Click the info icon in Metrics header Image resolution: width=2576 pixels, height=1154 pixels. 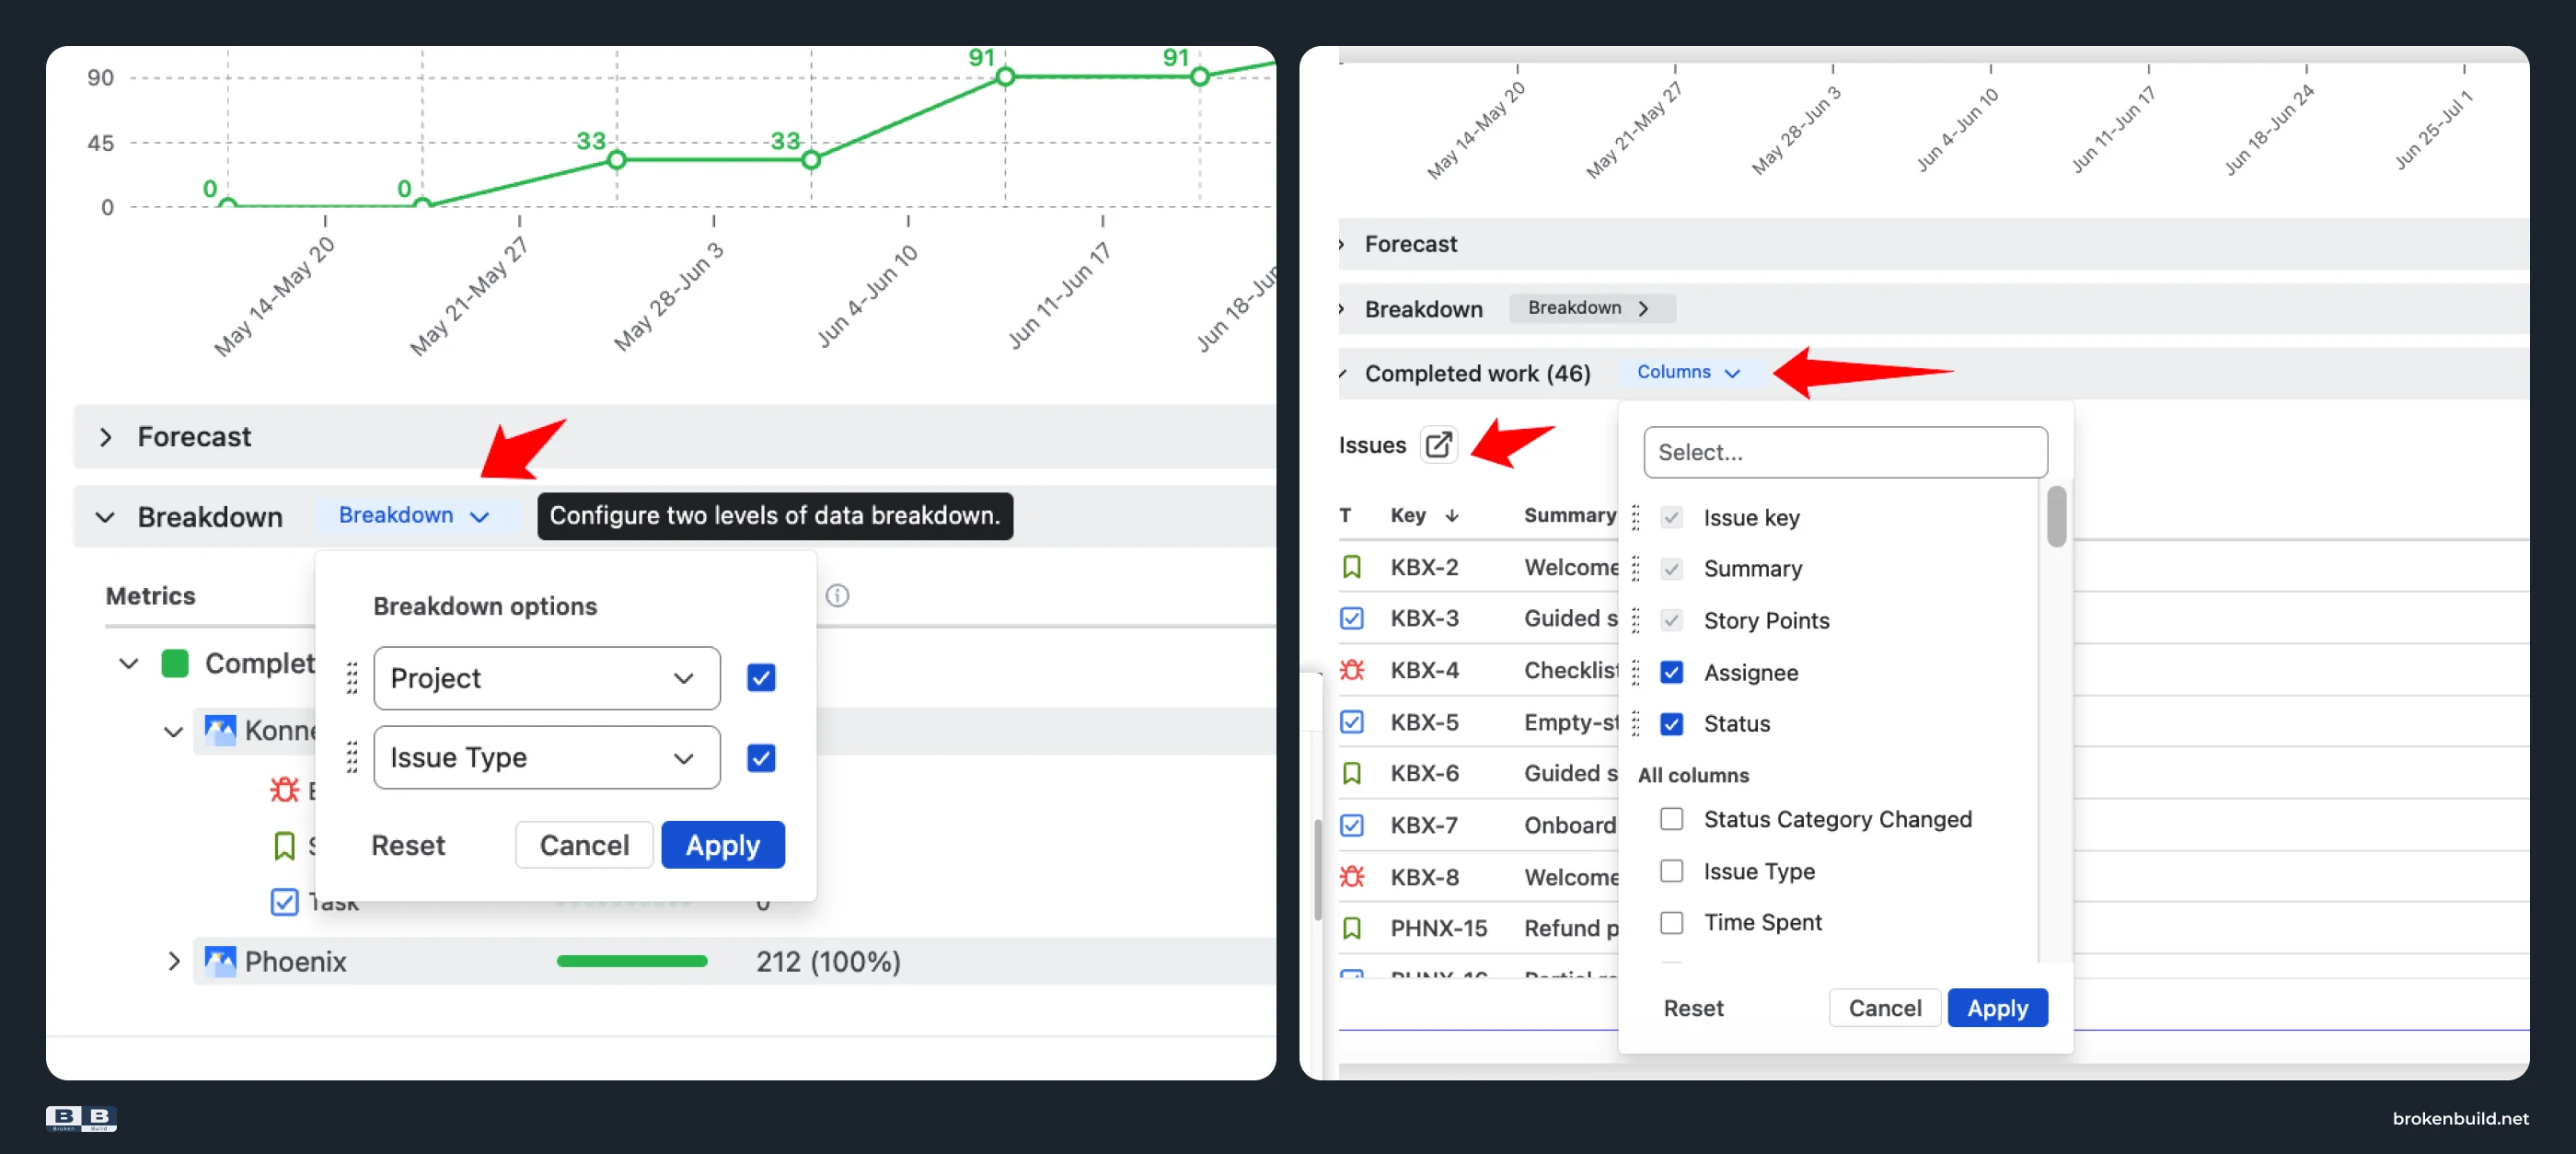837,596
